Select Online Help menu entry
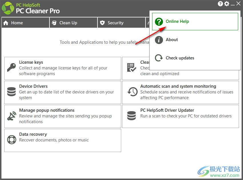Viewport: 243px width, 180px height. point(195,21)
